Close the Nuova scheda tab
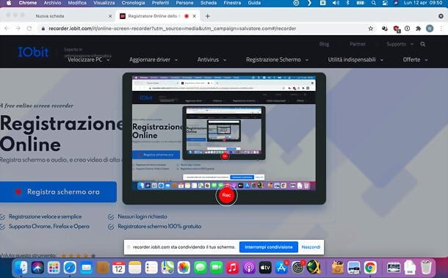Image resolution: width=448 pixels, height=278 pixels. click(x=110, y=16)
